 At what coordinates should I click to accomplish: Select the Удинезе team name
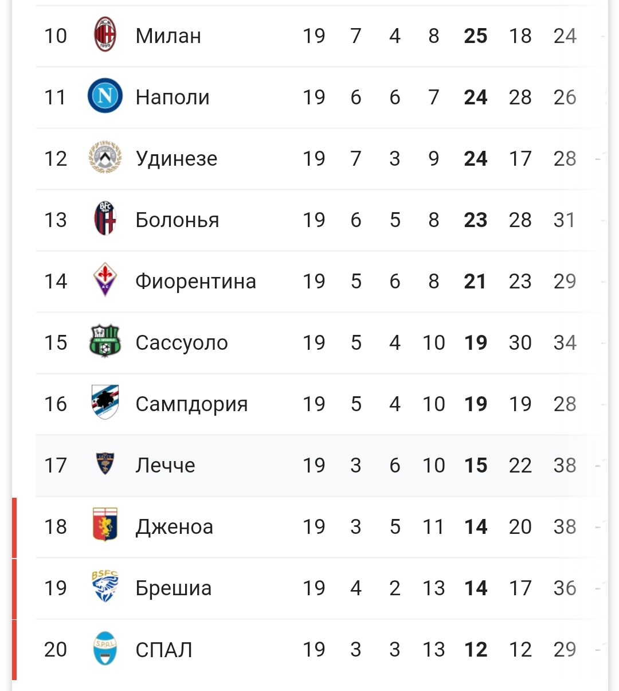coord(177,159)
